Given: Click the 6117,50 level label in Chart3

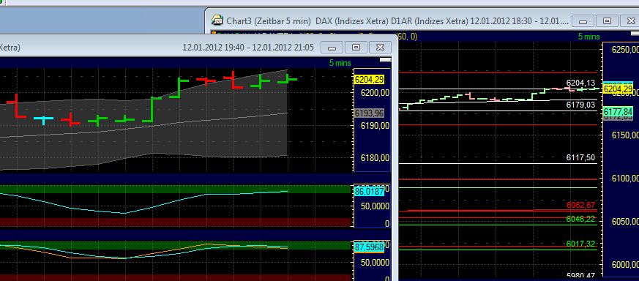Looking at the screenshot, I should [580, 158].
